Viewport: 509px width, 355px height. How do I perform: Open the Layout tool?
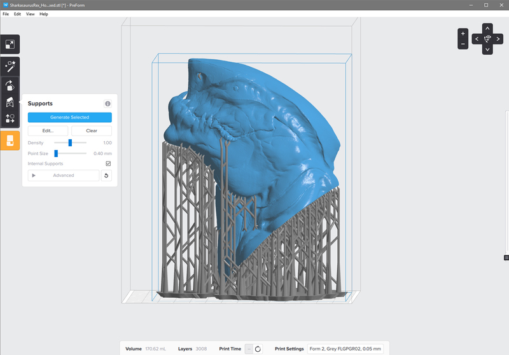coord(10,118)
